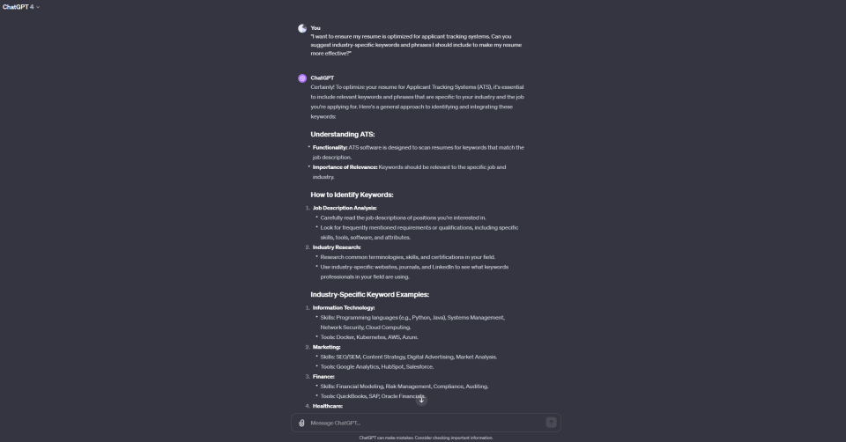Click the "ChatGPT can make mistakes" footer note

click(x=426, y=438)
